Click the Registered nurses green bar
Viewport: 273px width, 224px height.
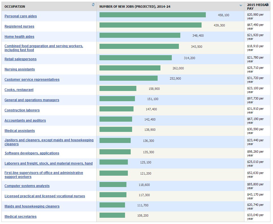coord(151,25)
